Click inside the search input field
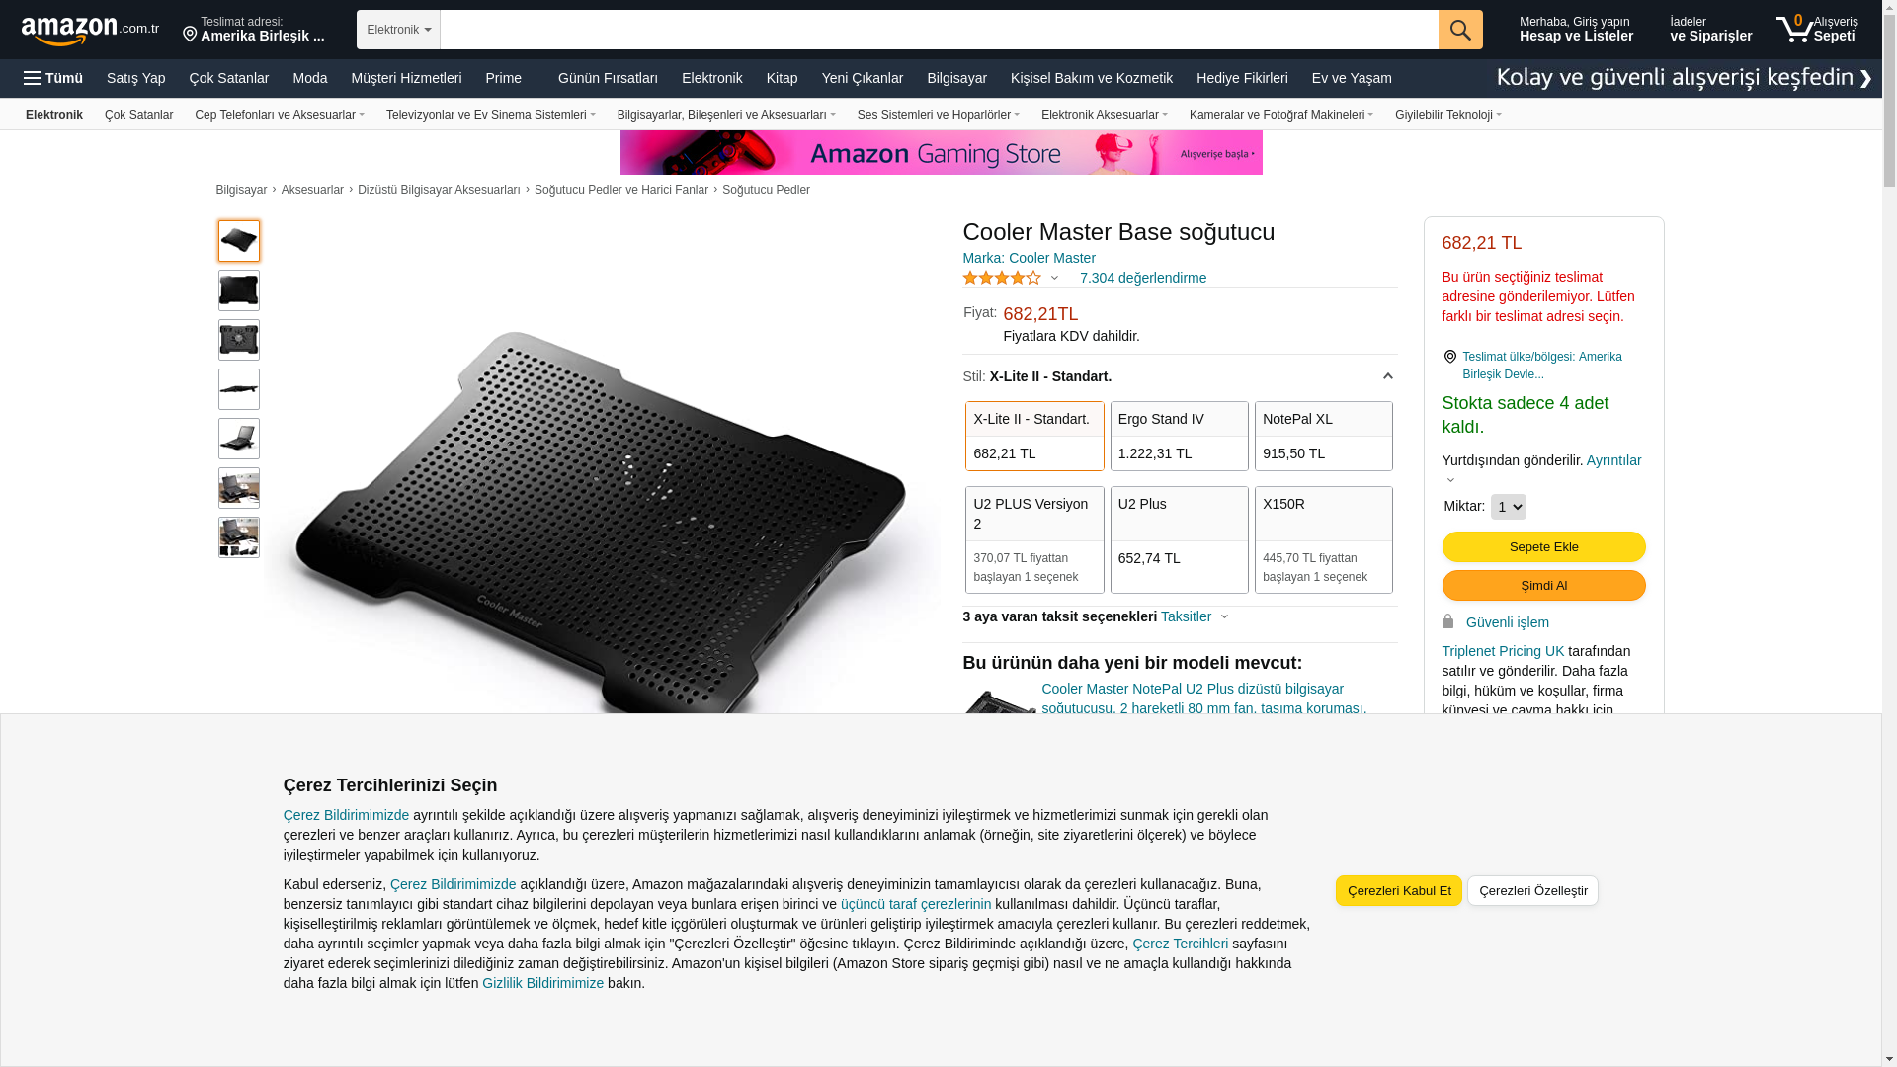 click(x=939, y=30)
